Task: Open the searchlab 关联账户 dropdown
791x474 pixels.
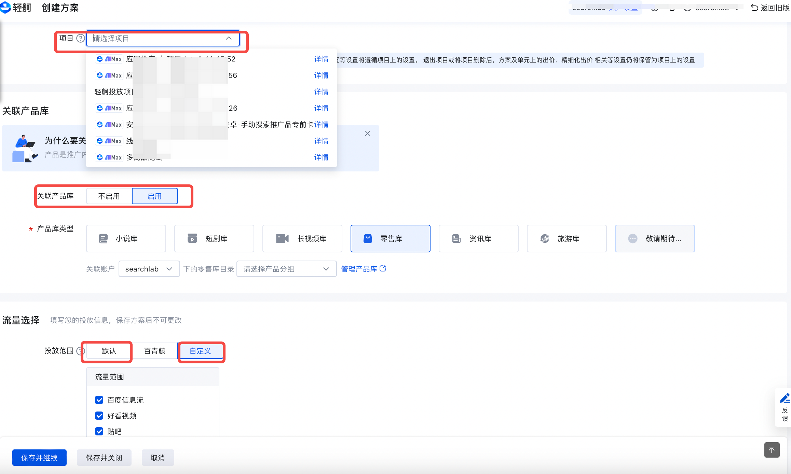Action: [x=149, y=269]
